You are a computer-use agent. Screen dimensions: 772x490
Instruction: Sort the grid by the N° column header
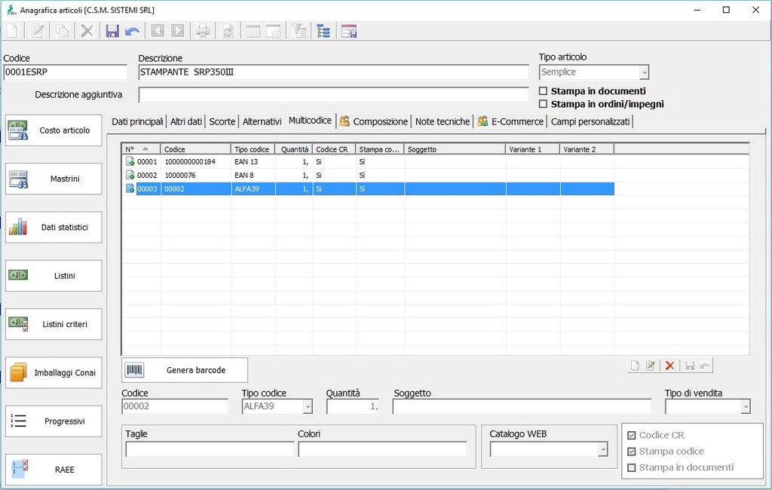point(141,149)
